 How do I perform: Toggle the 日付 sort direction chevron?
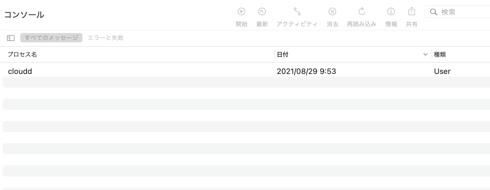click(x=425, y=55)
